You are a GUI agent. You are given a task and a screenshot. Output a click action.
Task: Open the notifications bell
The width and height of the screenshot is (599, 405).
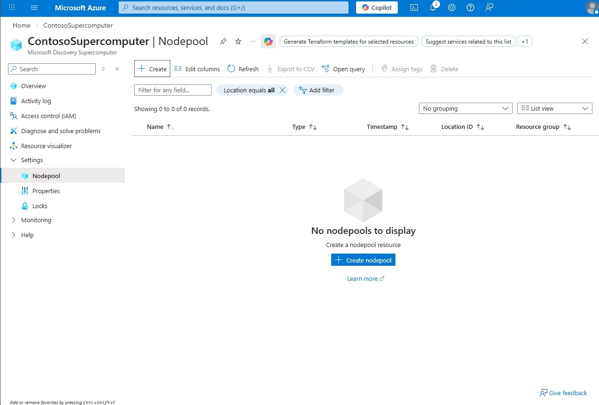tap(433, 7)
